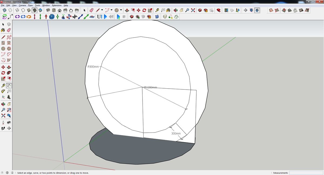Open the Circle tool dropdown arrow
Viewport: 324px width, 175px height.
pos(121,10)
